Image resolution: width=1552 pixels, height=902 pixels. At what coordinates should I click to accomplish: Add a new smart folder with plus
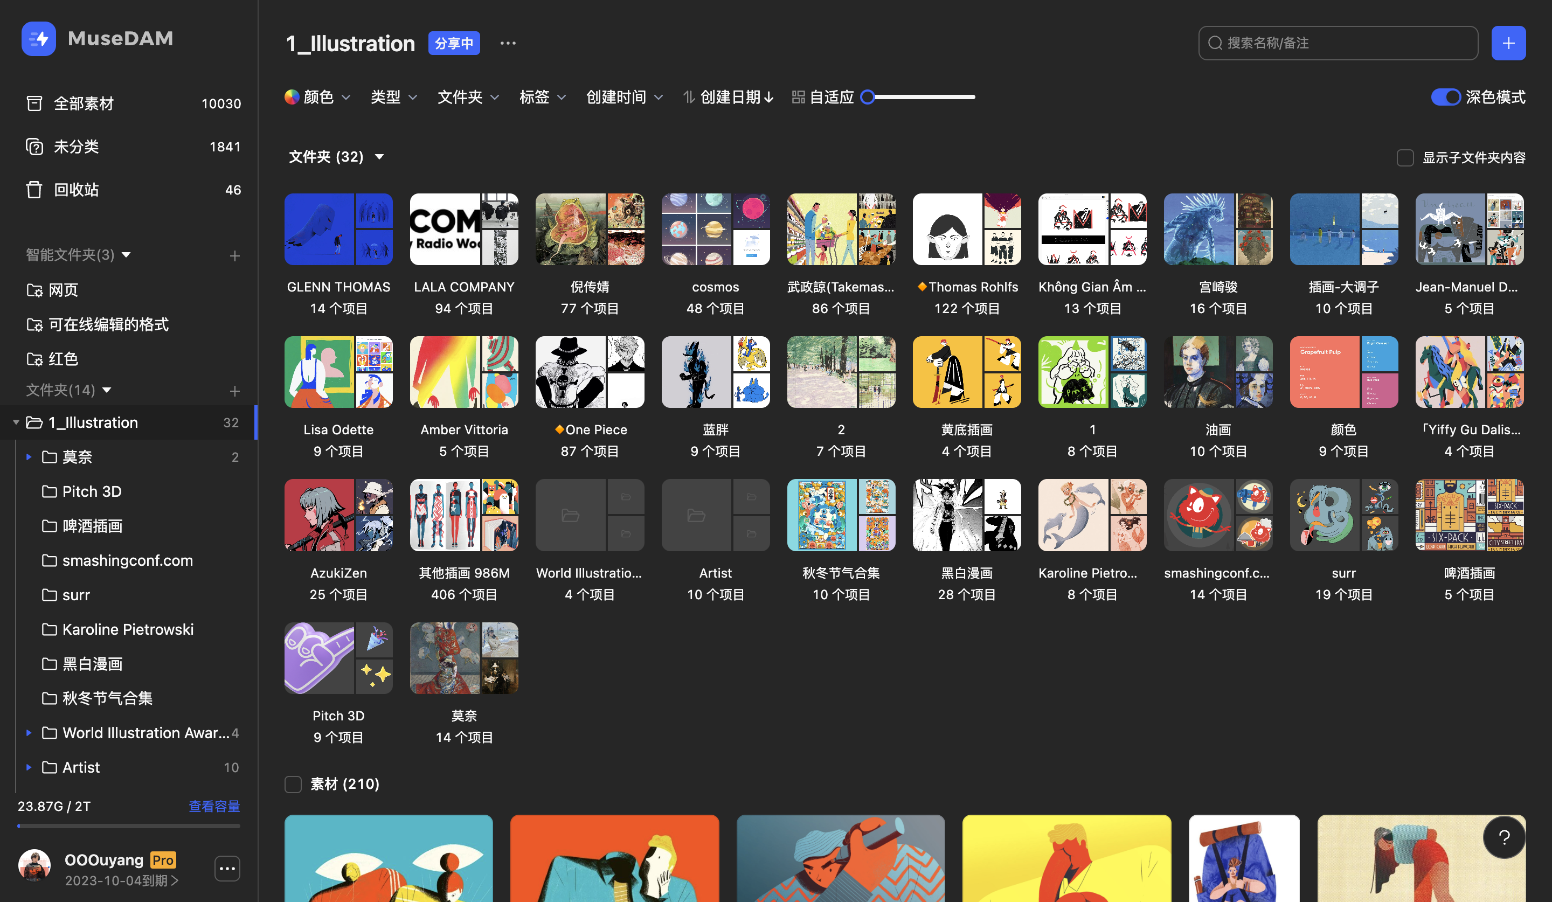pyautogui.click(x=234, y=255)
